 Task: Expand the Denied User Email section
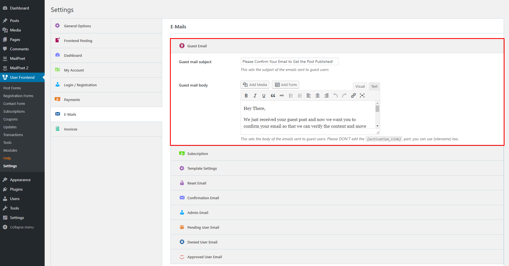[337, 242]
